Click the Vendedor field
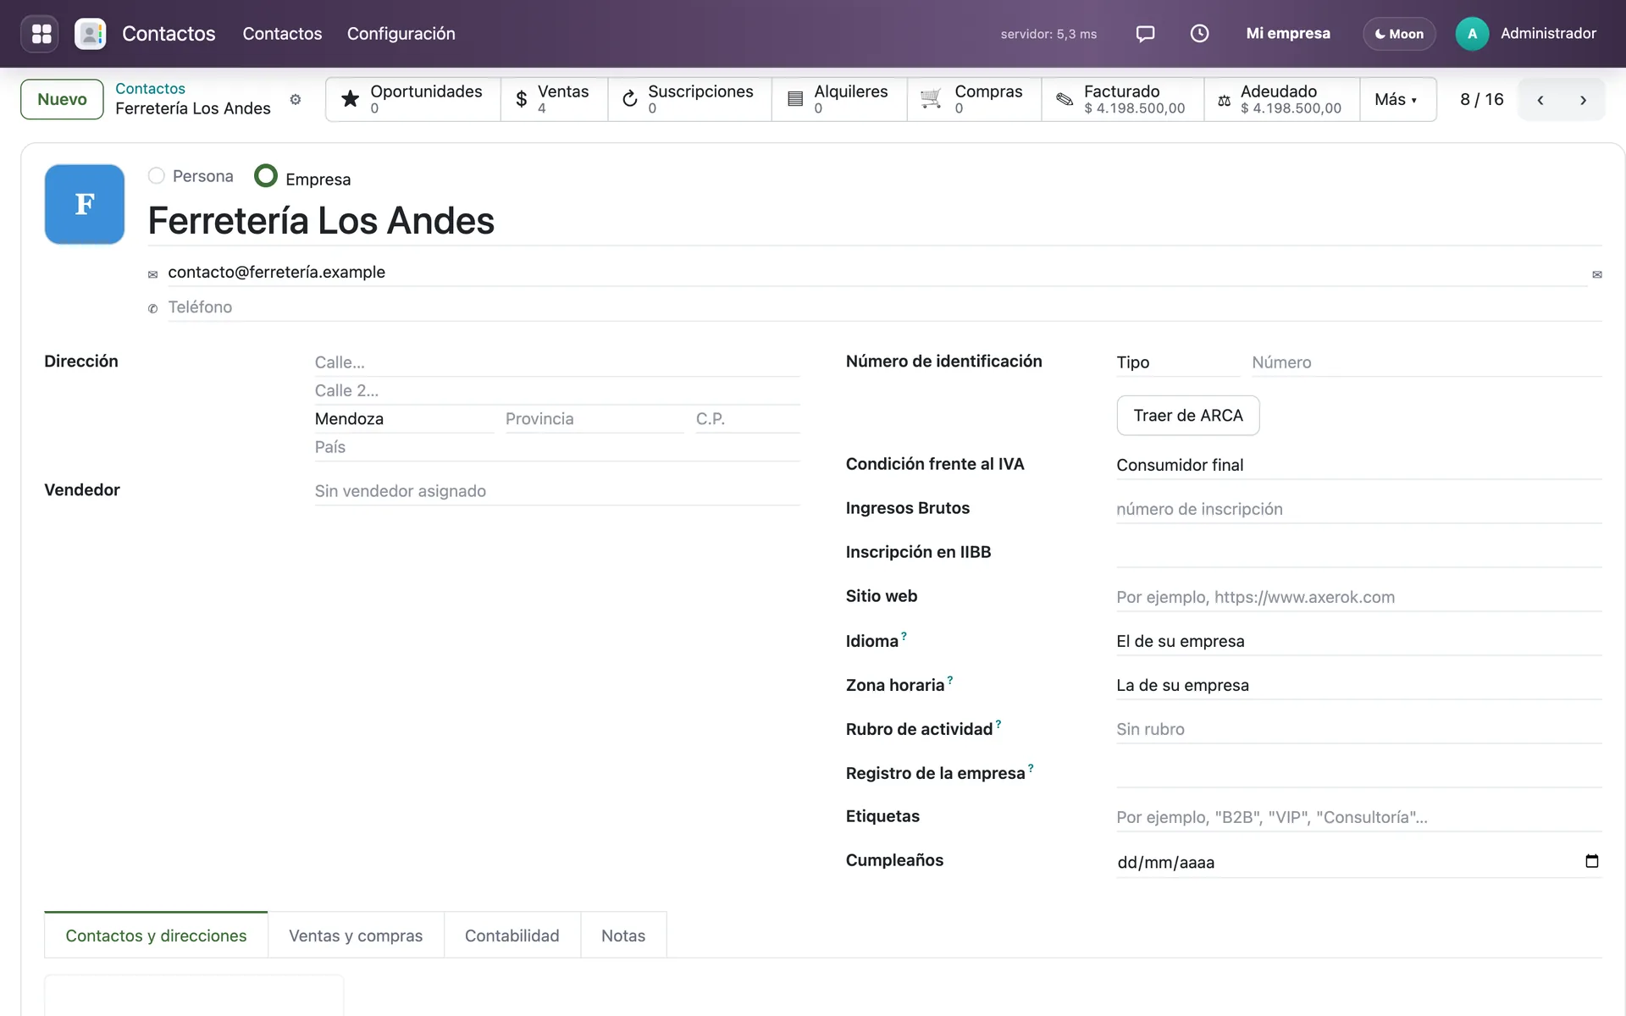Screen dimensions: 1626x1016 click(557, 491)
